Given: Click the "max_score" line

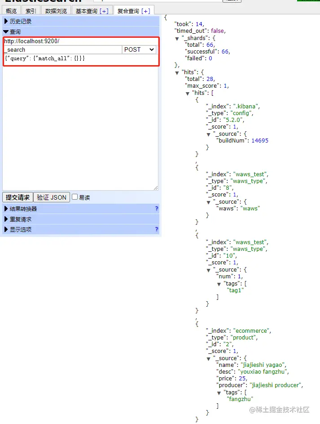Looking at the screenshot, I should pos(207,86).
